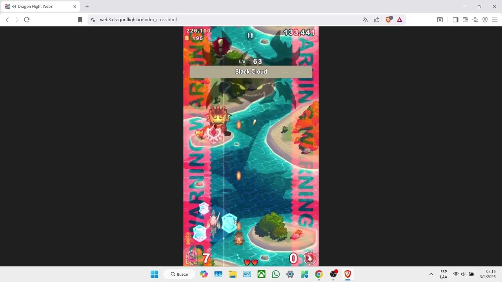Screen dimensions: 502x282
Task: Open Settings gear from the taskbar
Action: pos(290,274)
